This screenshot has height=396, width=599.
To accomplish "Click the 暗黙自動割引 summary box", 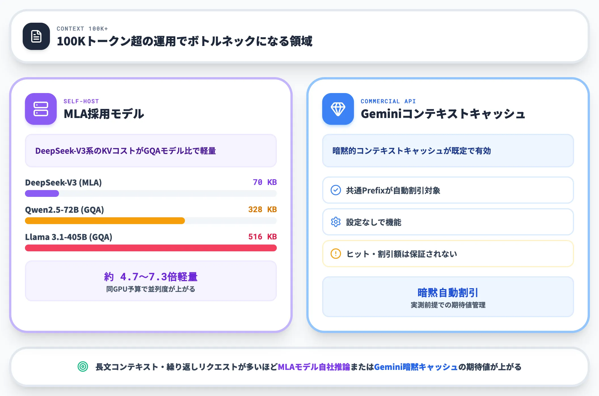I will [x=448, y=297].
